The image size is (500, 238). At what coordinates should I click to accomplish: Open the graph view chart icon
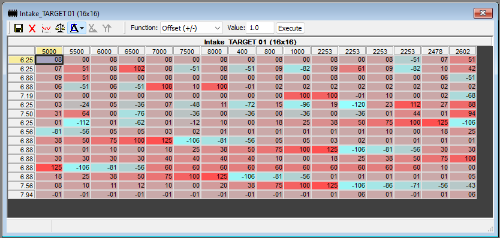pyautogui.click(x=46, y=28)
